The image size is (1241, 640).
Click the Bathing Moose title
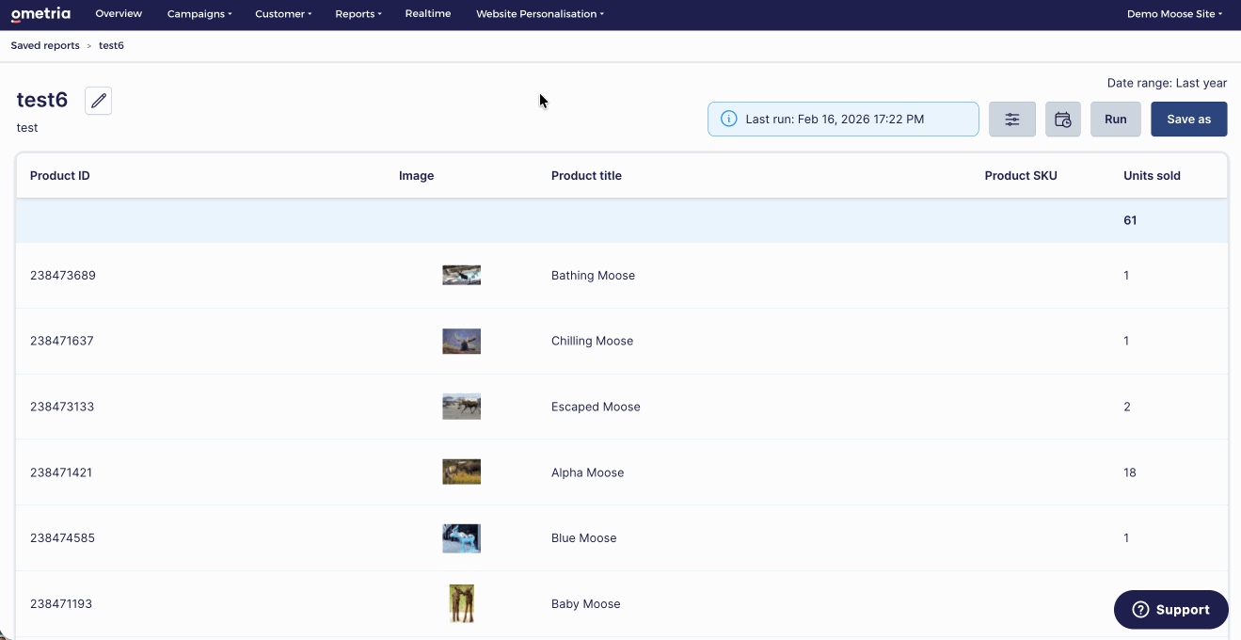593,276
